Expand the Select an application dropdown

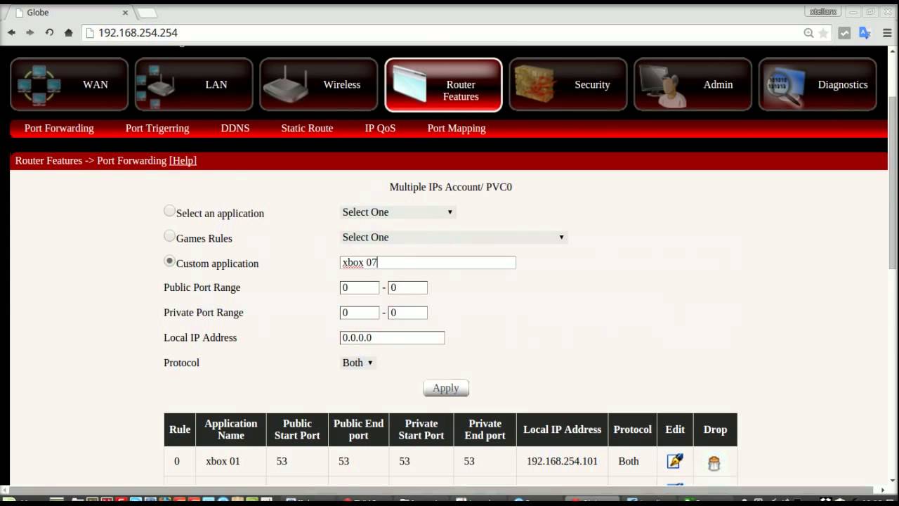point(398,212)
